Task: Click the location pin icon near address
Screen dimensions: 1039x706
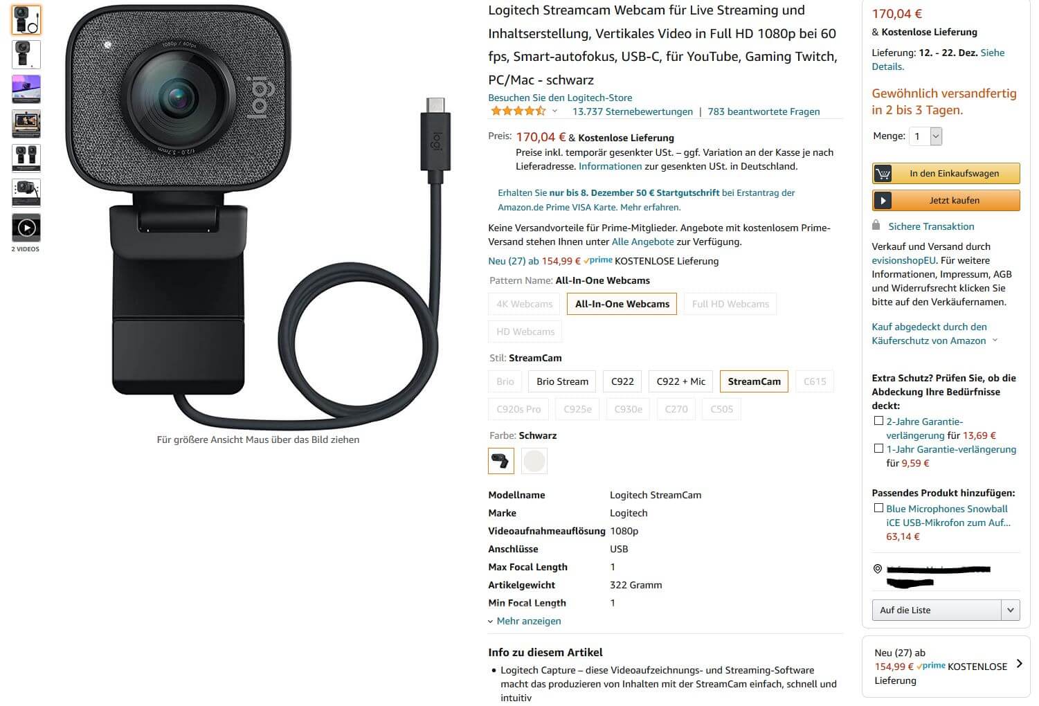Action: point(878,569)
